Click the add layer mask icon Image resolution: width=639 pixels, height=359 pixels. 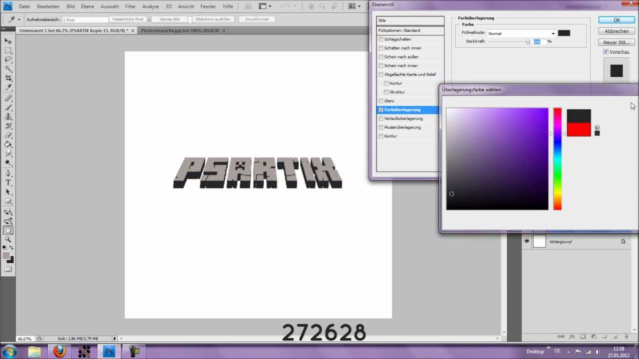(x=583, y=337)
